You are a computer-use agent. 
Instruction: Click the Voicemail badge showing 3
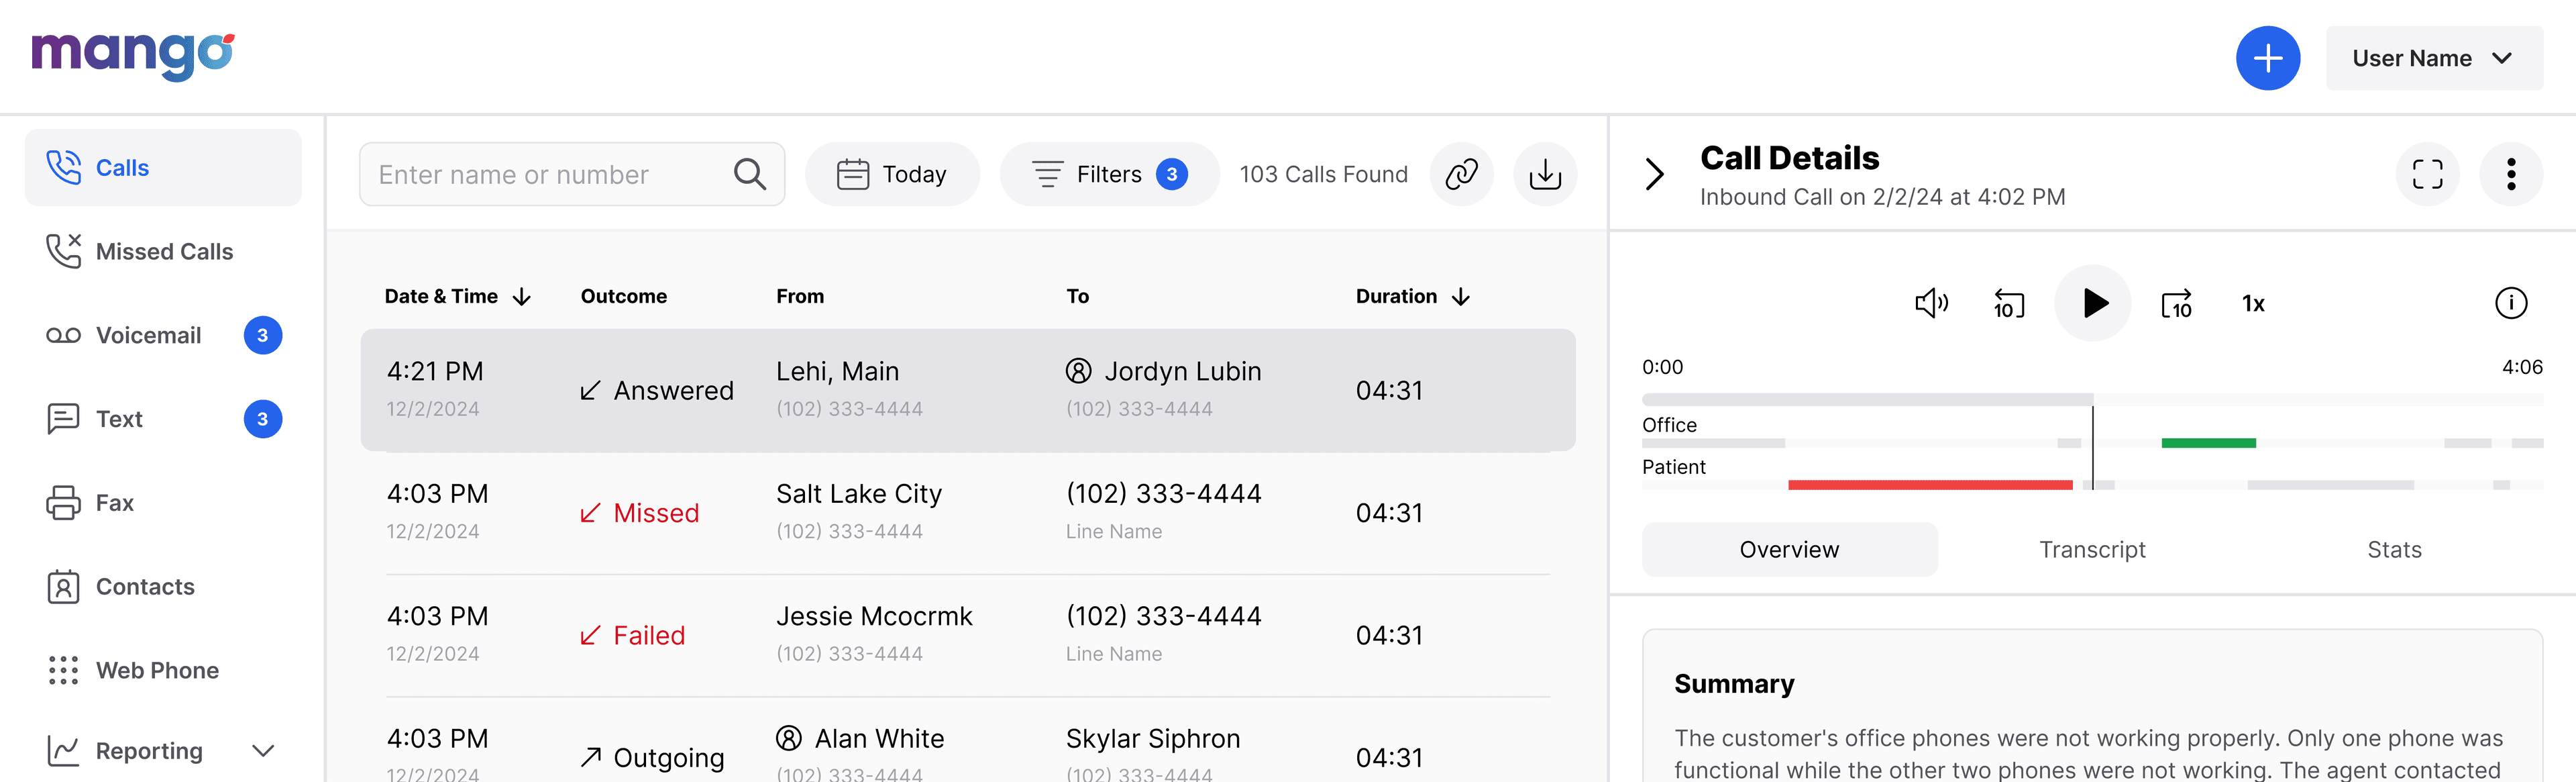(263, 336)
